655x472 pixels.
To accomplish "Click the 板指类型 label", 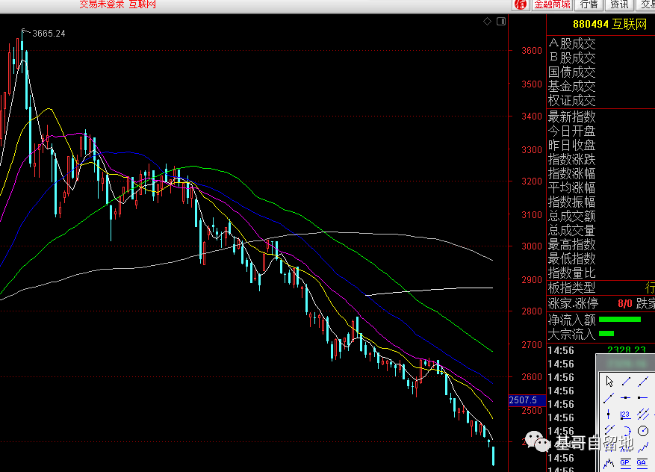I will click(x=572, y=288).
